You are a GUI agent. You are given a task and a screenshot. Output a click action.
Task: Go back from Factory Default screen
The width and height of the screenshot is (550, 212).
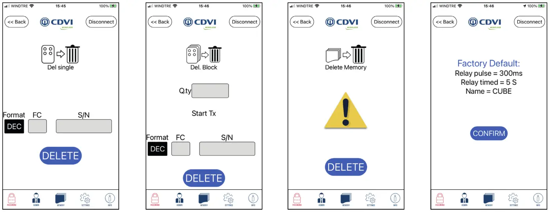click(x=445, y=22)
